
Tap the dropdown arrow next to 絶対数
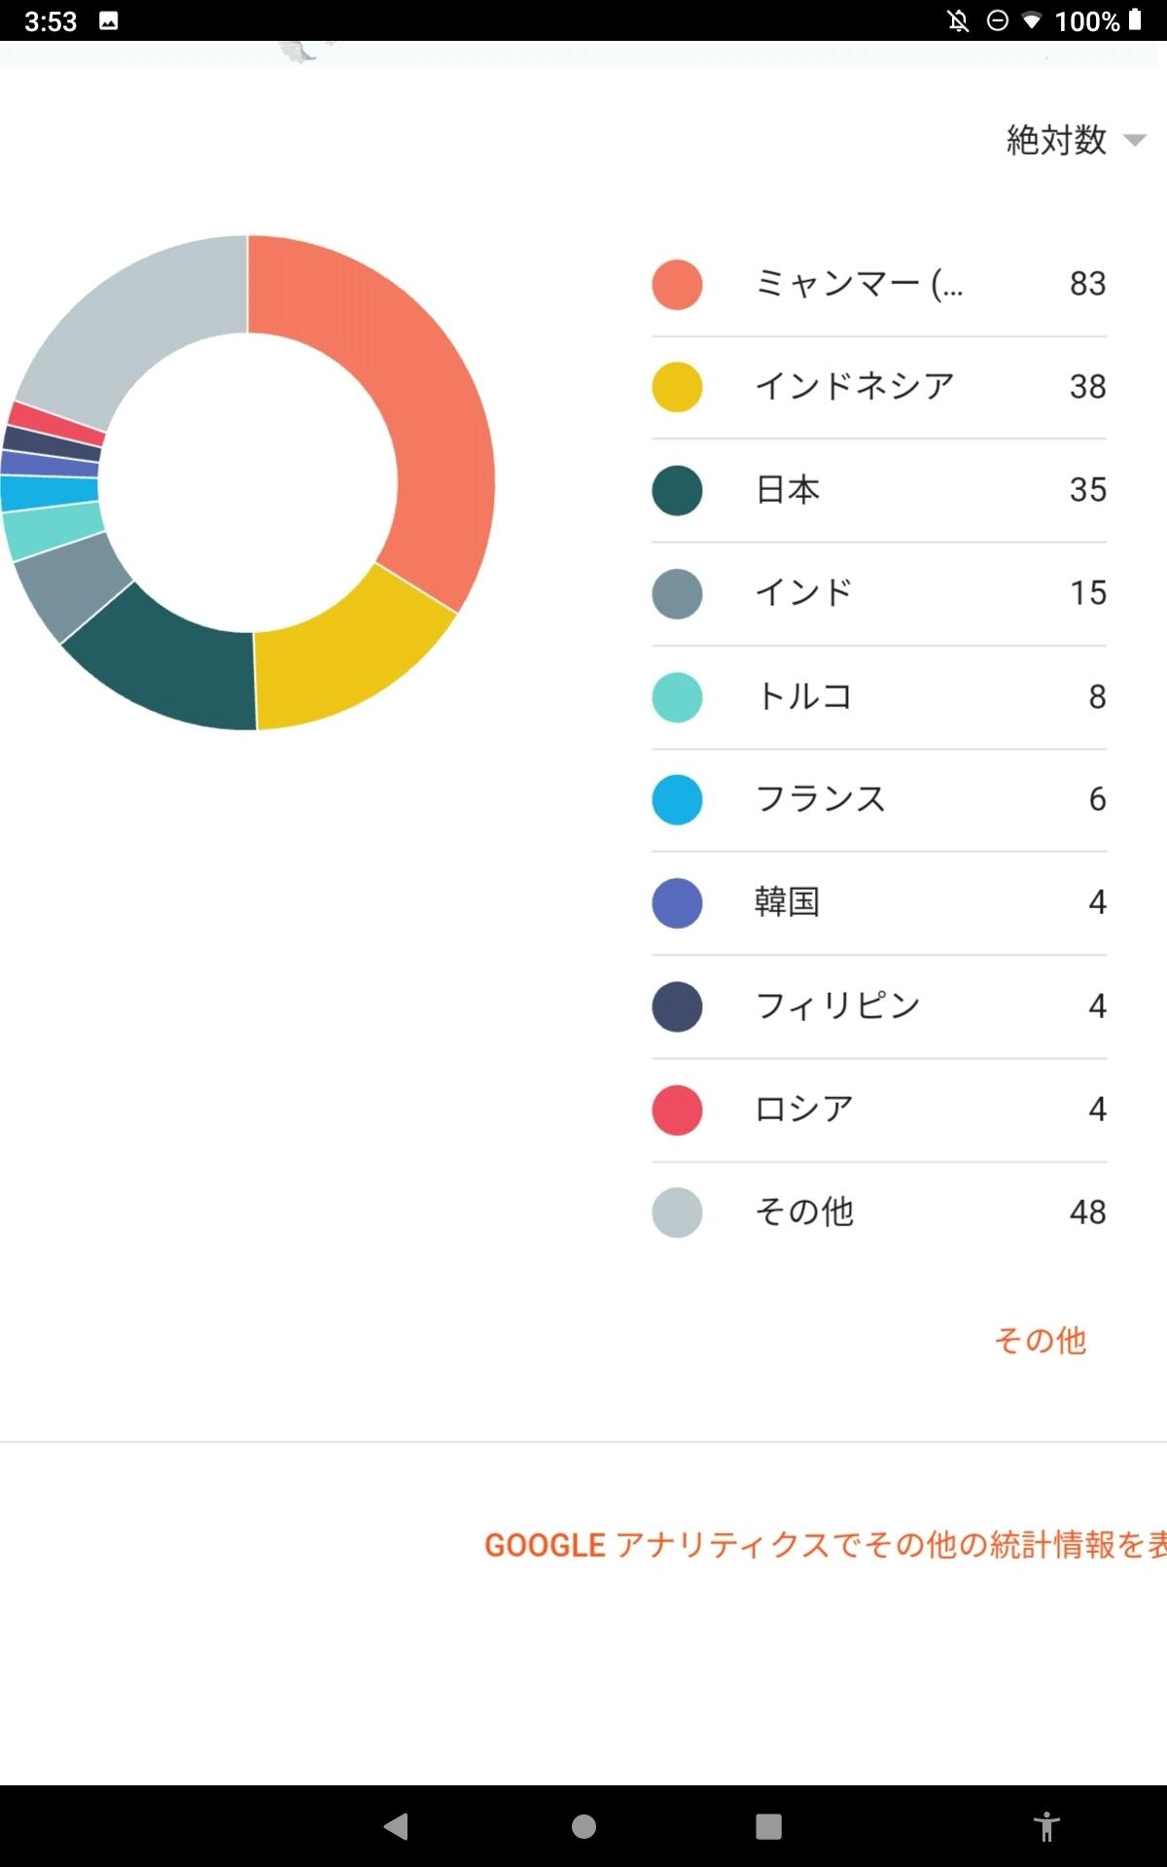(x=1134, y=140)
